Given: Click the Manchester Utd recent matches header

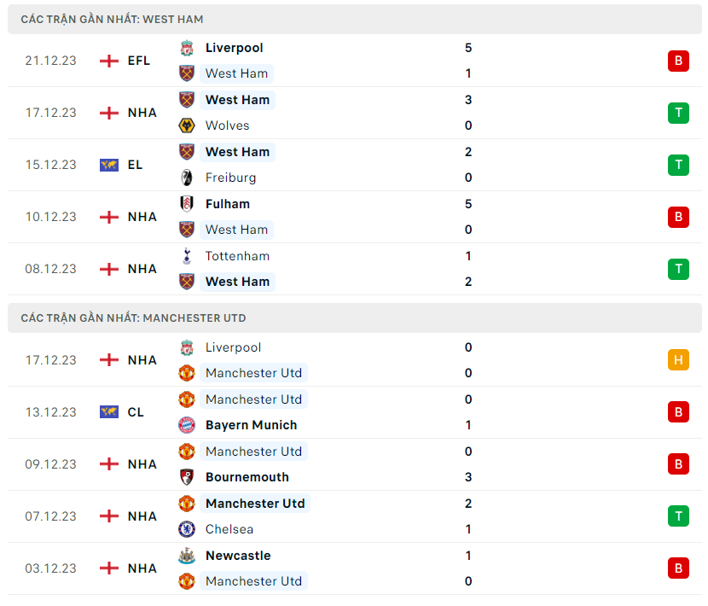Looking at the screenshot, I should tap(134, 318).
